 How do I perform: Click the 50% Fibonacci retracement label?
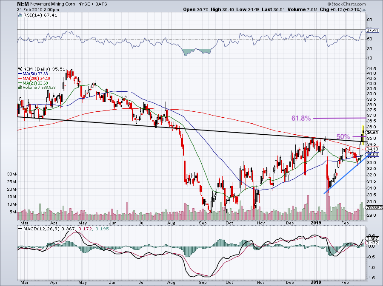tap(343, 137)
